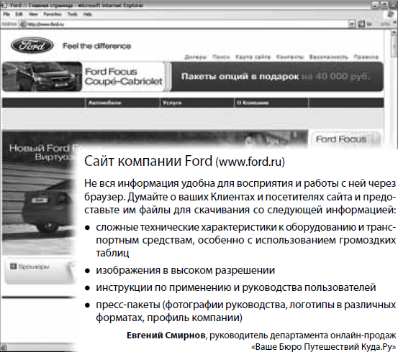
Task: Click the IE window title bar icon
Action: (x=4, y=5)
